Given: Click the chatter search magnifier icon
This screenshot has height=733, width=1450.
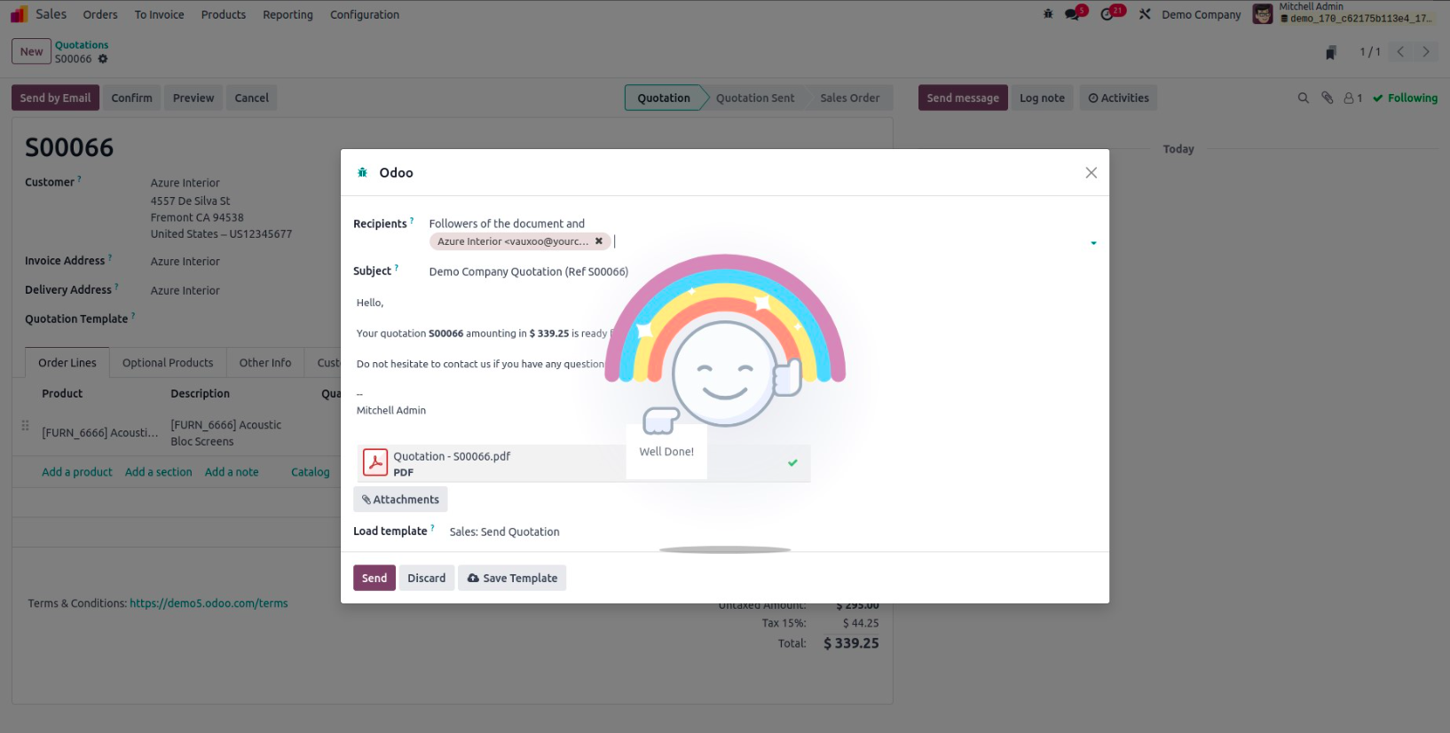Looking at the screenshot, I should tap(1303, 99).
